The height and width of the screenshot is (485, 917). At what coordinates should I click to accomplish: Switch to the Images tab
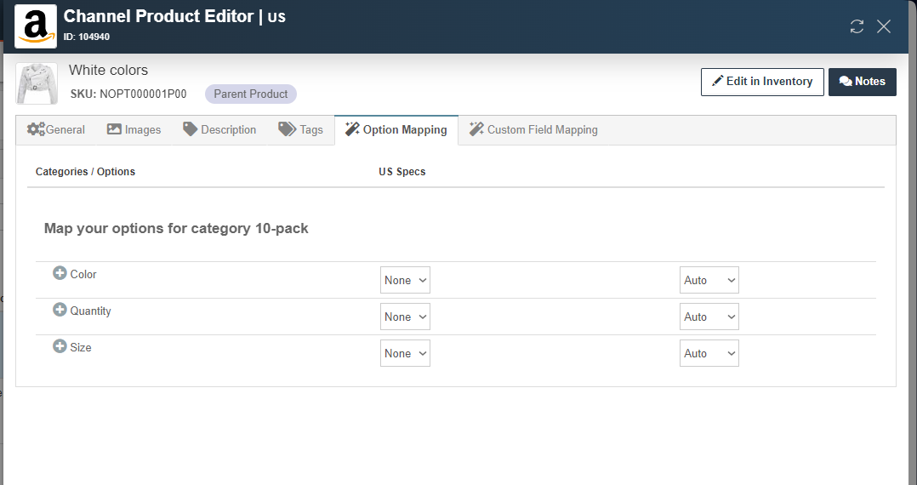pyautogui.click(x=134, y=130)
